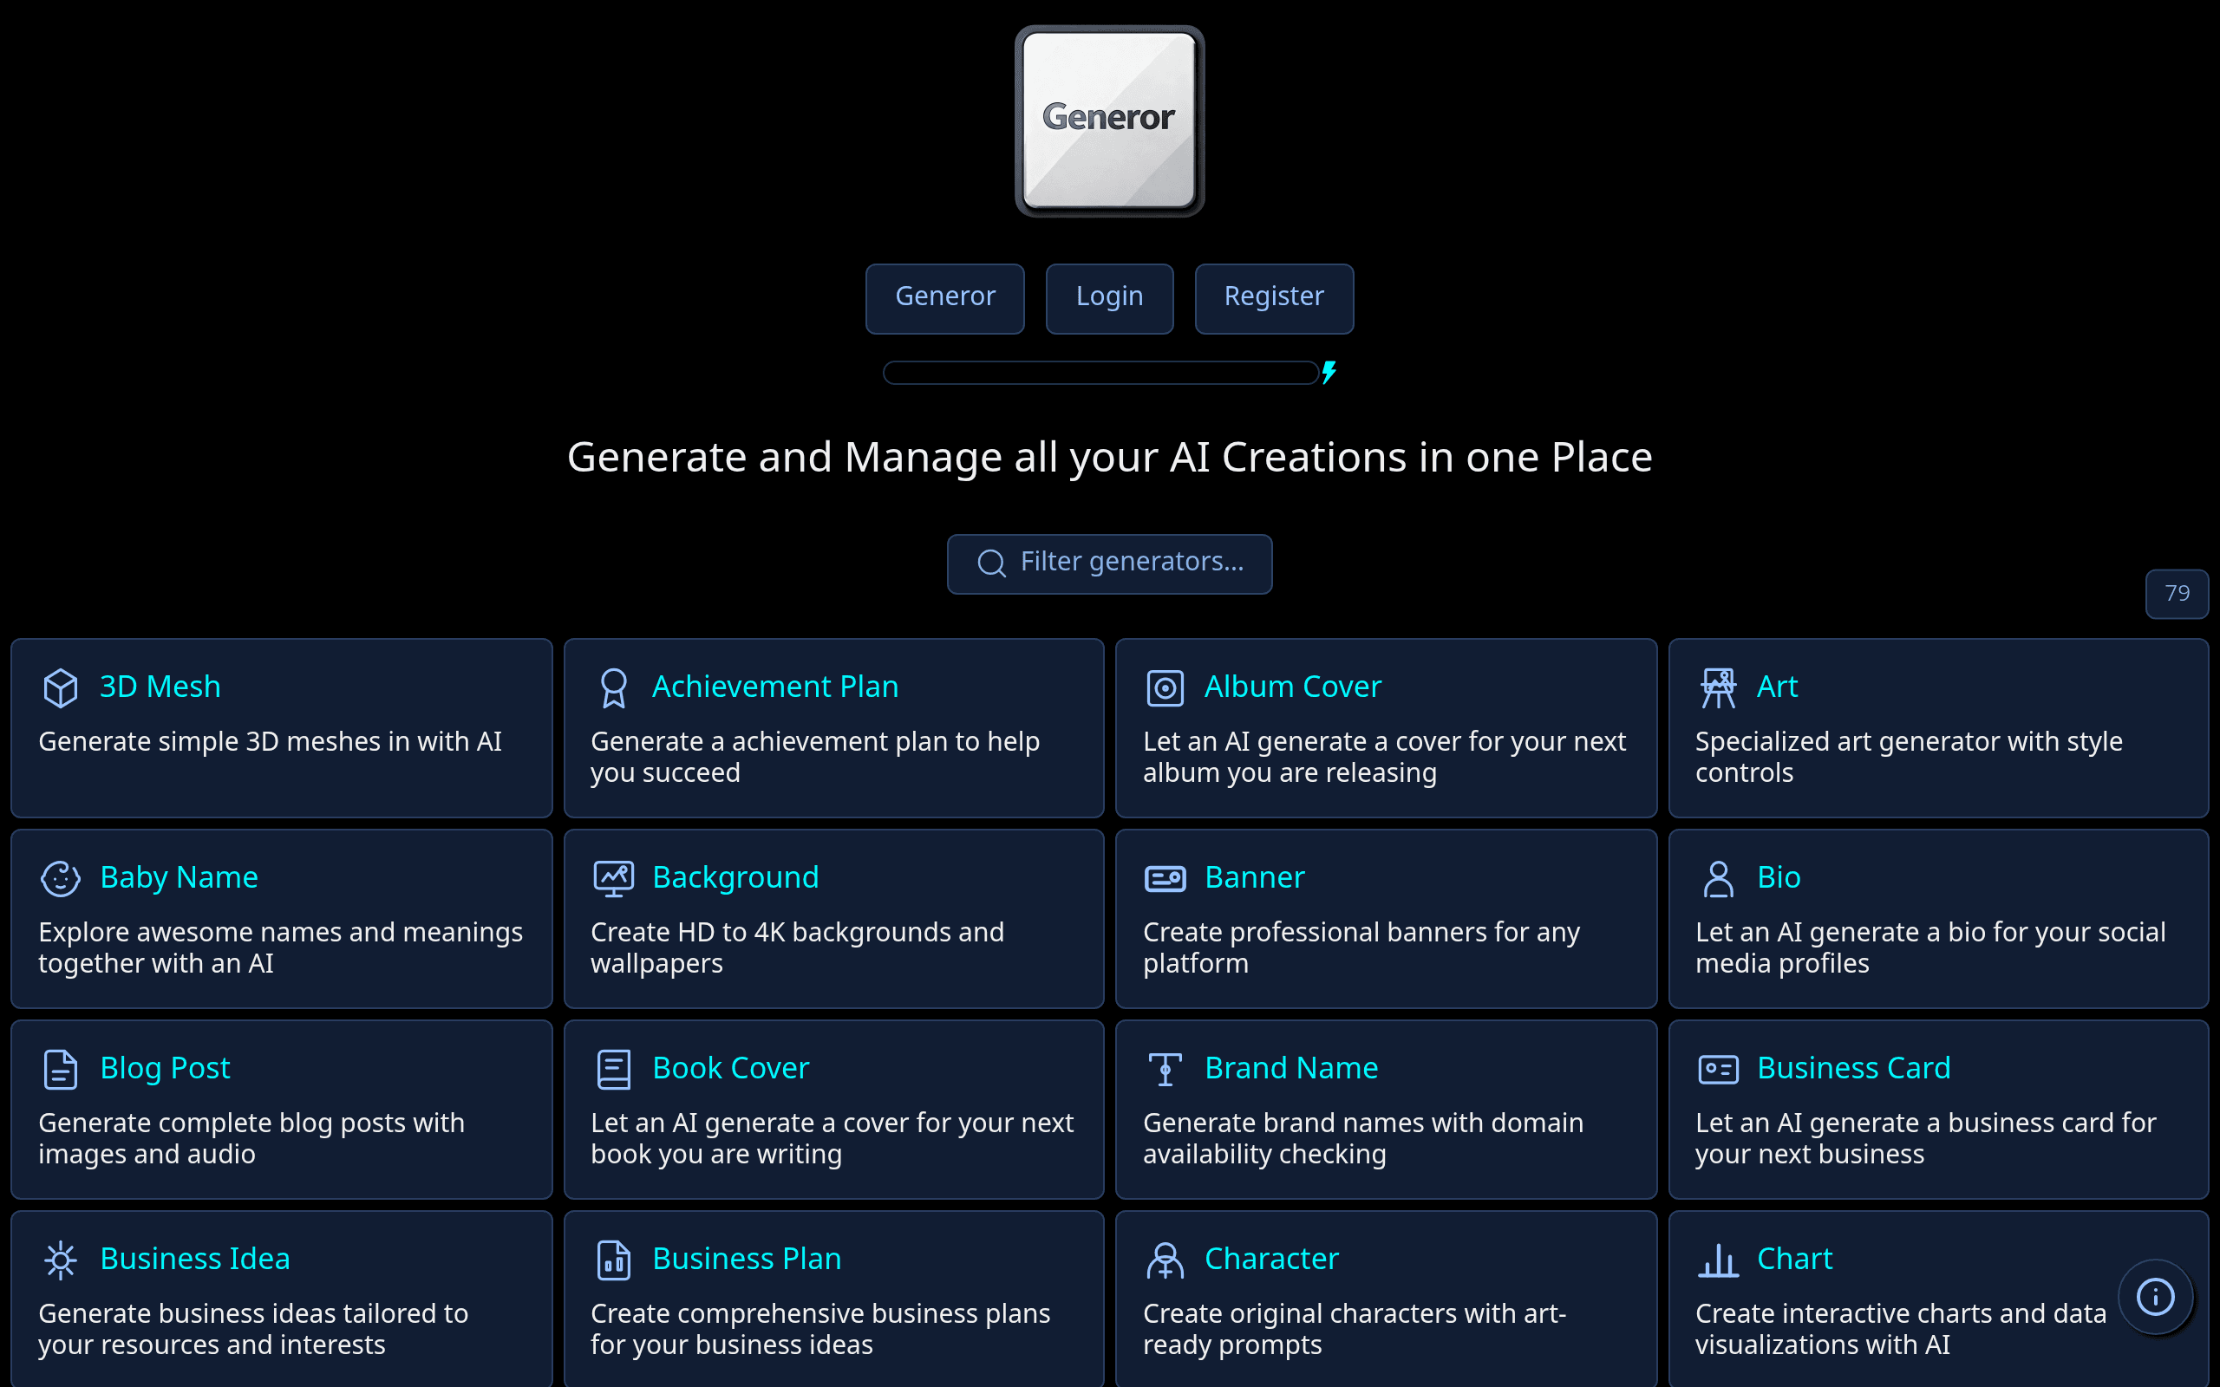2220x1387 pixels.
Task: Click the Chart bar graph icon
Action: pos(1717,1260)
